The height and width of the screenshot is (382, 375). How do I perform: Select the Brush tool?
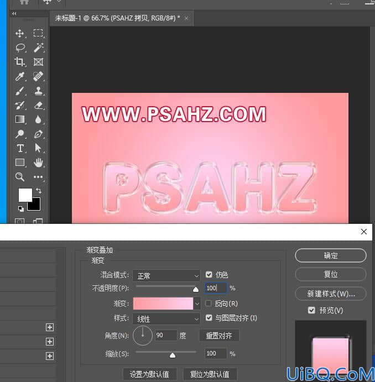[20, 91]
